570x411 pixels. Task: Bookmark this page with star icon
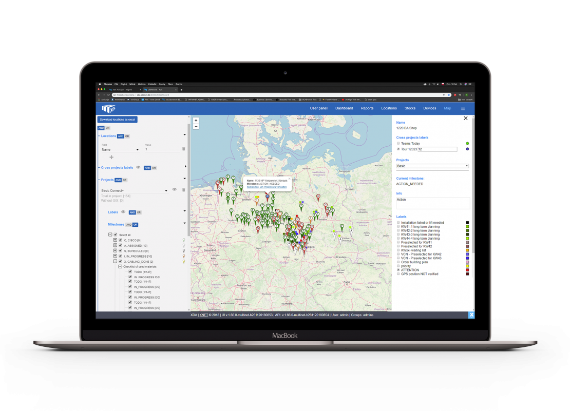[449, 95]
